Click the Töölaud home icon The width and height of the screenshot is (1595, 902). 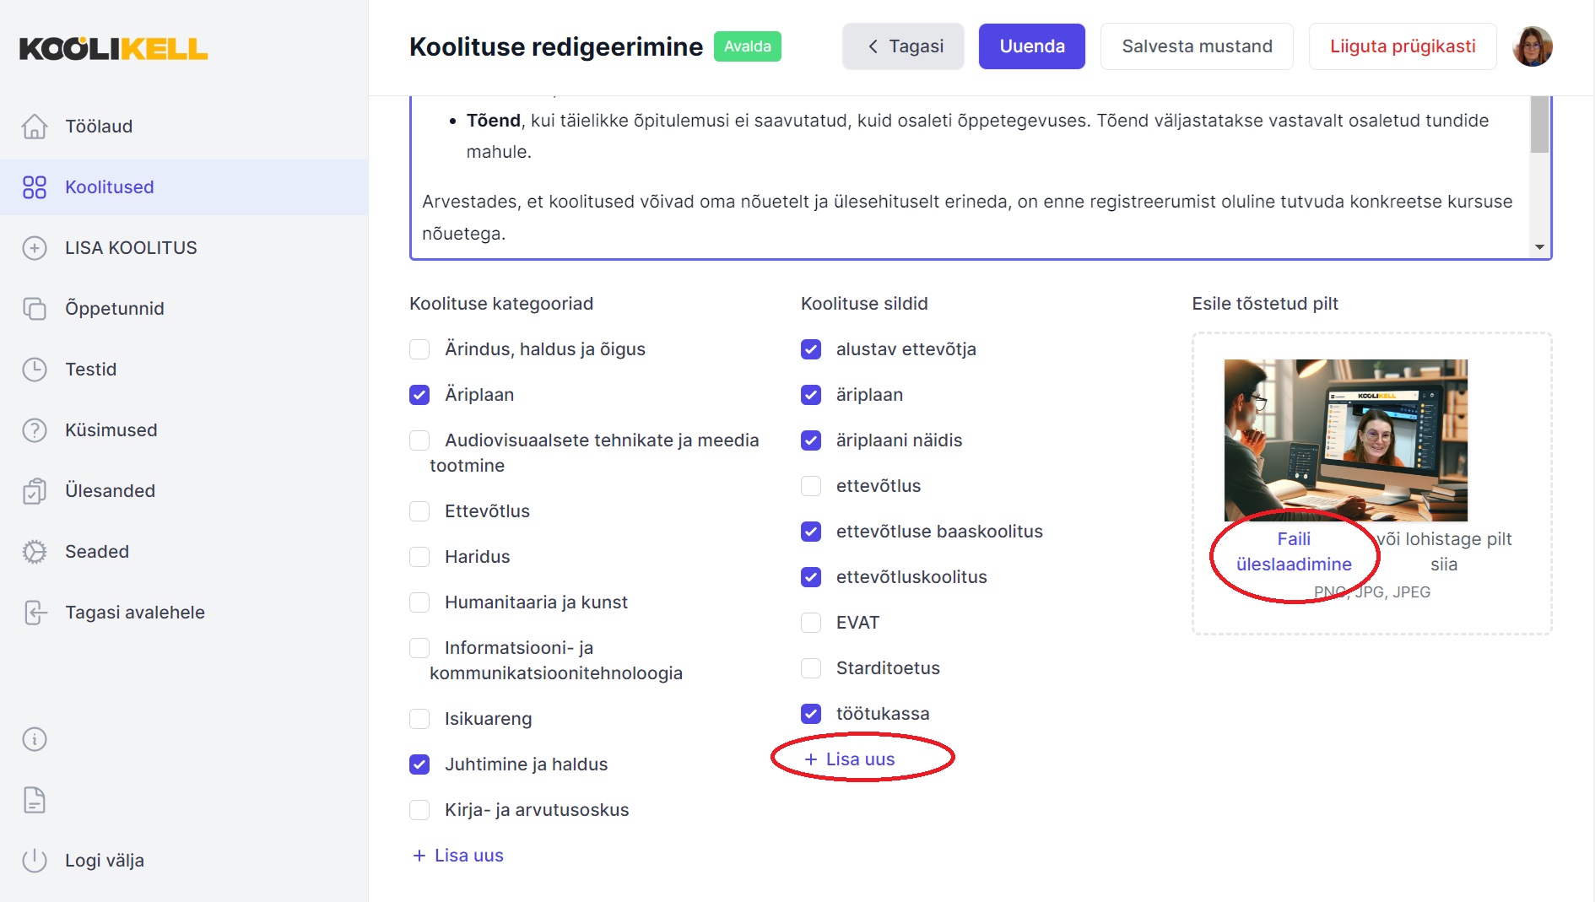(x=35, y=127)
